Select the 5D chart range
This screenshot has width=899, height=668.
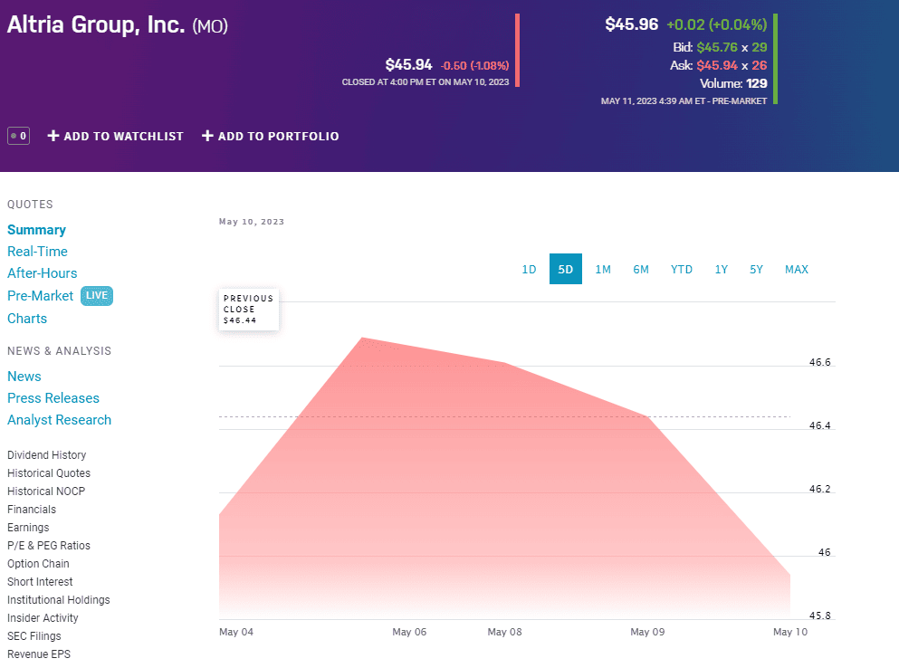coord(565,269)
